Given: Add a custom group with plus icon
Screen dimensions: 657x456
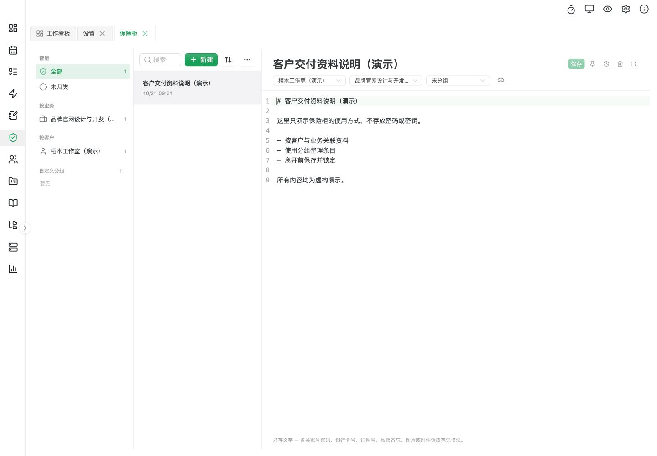Looking at the screenshot, I should tap(121, 171).
